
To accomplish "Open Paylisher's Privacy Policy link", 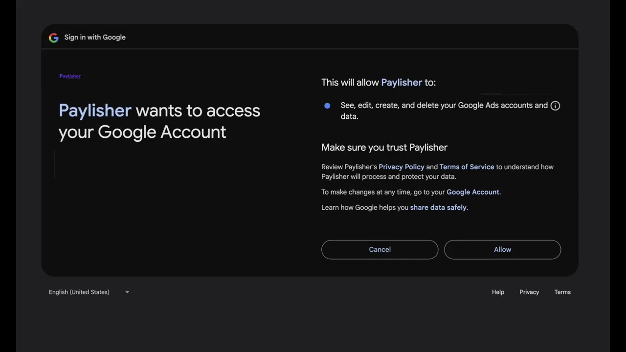I will [x=402, y=167].
